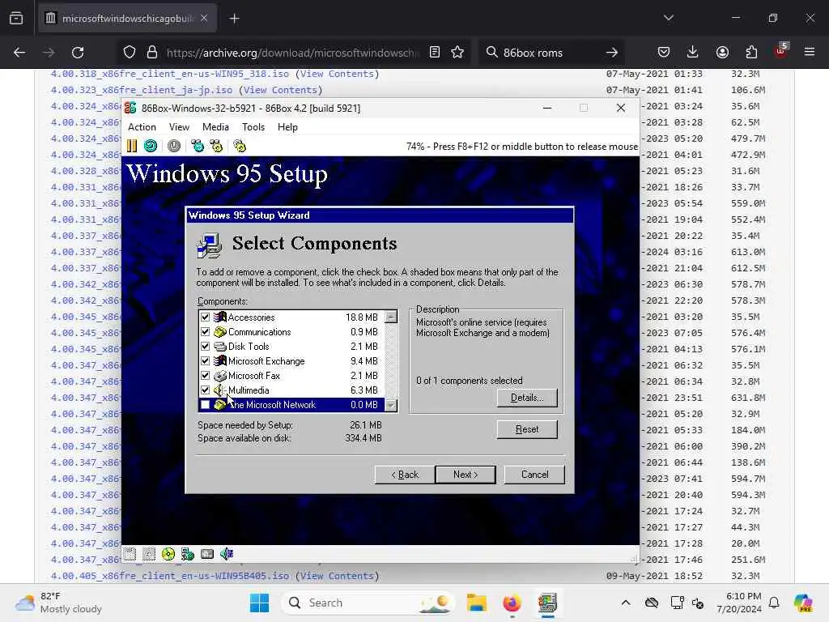Open Firefox extensions puzzle icon
The width and height of the screenshot is (829, 622).
[751, 53]
